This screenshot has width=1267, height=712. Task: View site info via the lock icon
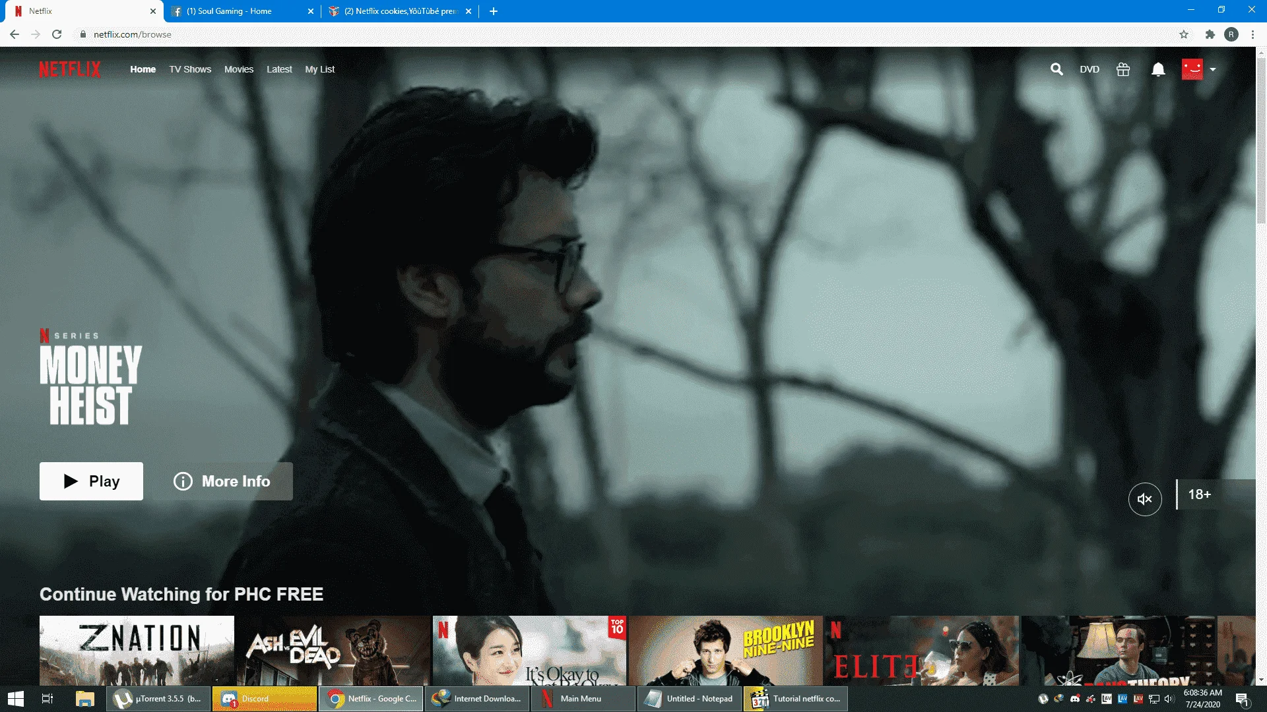click(x=83, y=34)
